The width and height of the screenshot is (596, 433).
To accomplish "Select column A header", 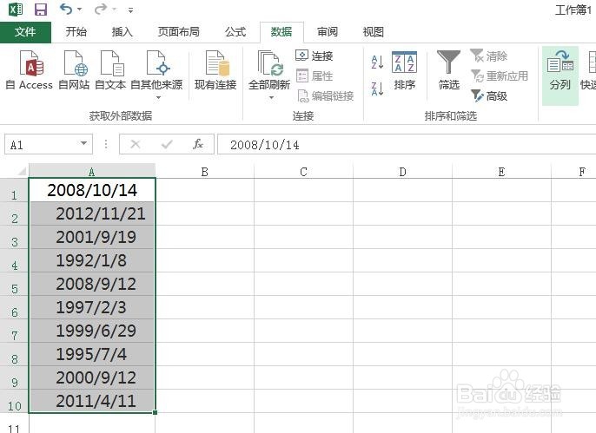I will pyautogui.click(x=92, y=172).
